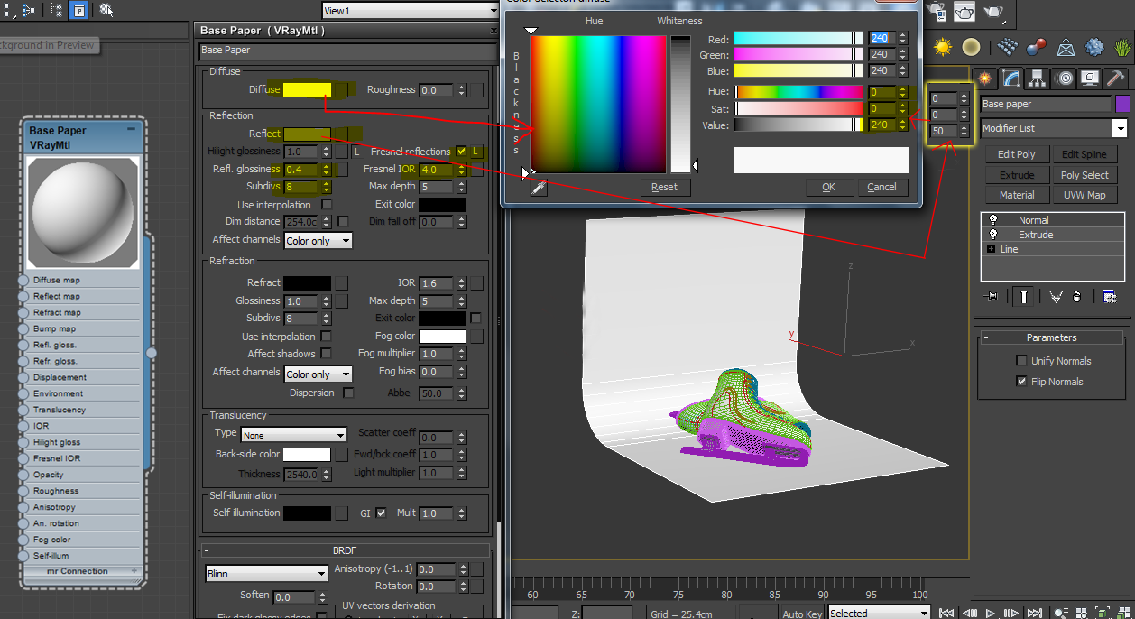Viewport: 1135px width, 619px height.
Task: Open the Motion command panel tab
Action: (1064, 79)
